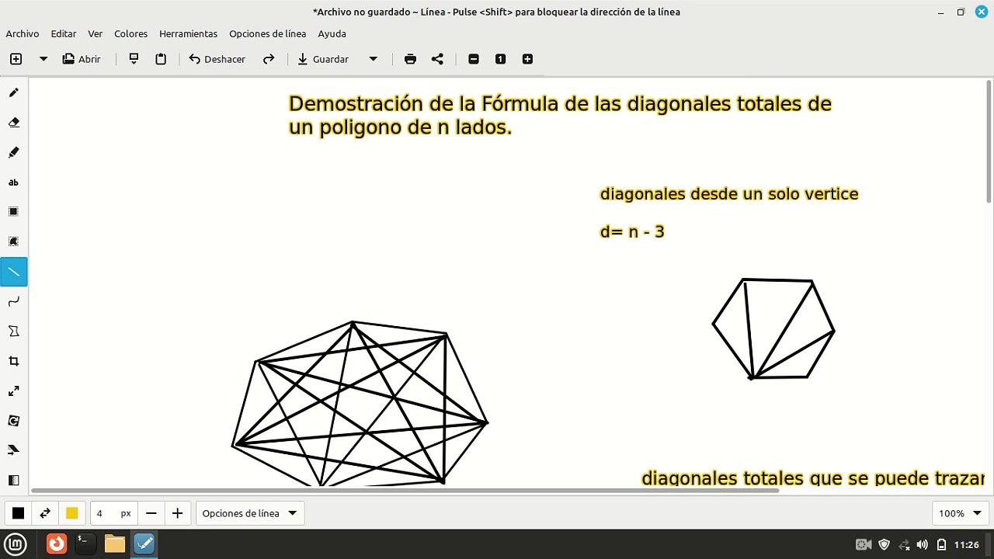The height and width of the screenshot is (559, 994).
Task: Open the 100% zoom dropdown
Action: pyautogui.click(x=961, y=513)
